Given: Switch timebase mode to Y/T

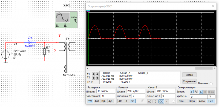Looking at the screenshot, I should point(91,101).
